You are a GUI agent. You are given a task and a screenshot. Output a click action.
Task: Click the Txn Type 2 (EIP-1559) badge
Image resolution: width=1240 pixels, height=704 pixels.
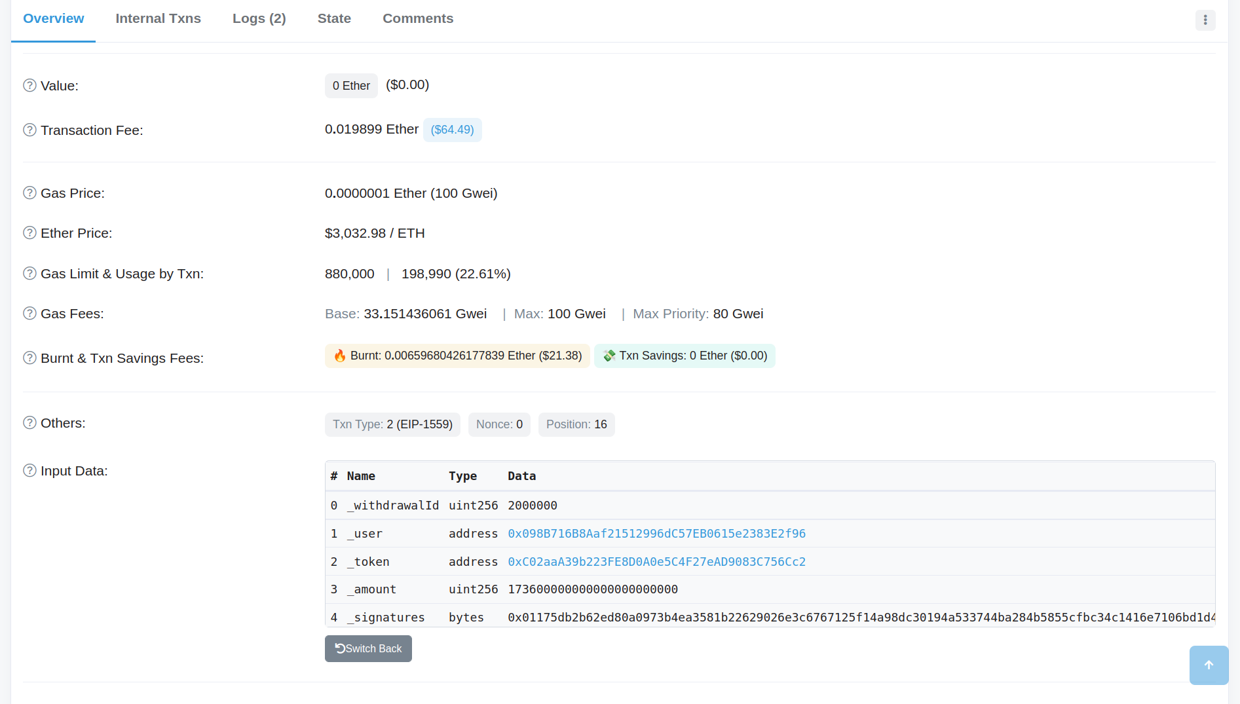[x=392, y=424]
